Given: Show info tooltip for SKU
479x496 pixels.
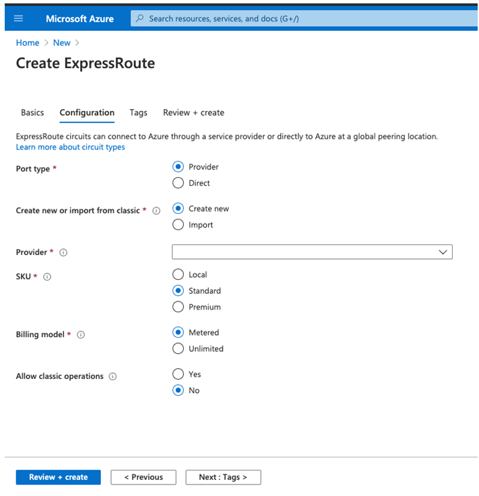Looking at the screenshot, I should (x=47, y=277).
